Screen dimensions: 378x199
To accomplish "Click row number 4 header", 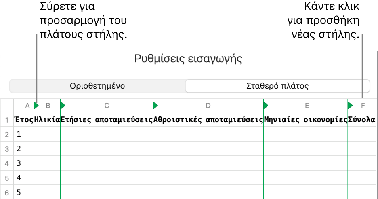I will tap(6, 163).
